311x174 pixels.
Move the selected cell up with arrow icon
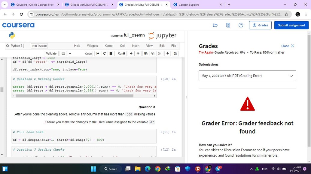pyautogui.click(x=138, y=53)
